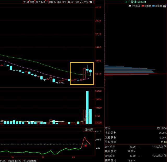Click the 光标获利 value 0.00%
The height and width of the screenshot is (162, 167).
(163, 138)
